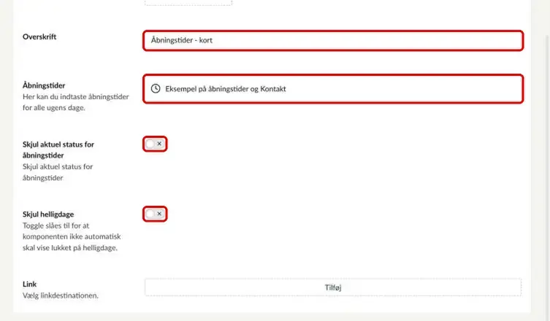The image size is (550, 321).
Task: Click the Tilføj button for Link
Action: click(333, 287)
